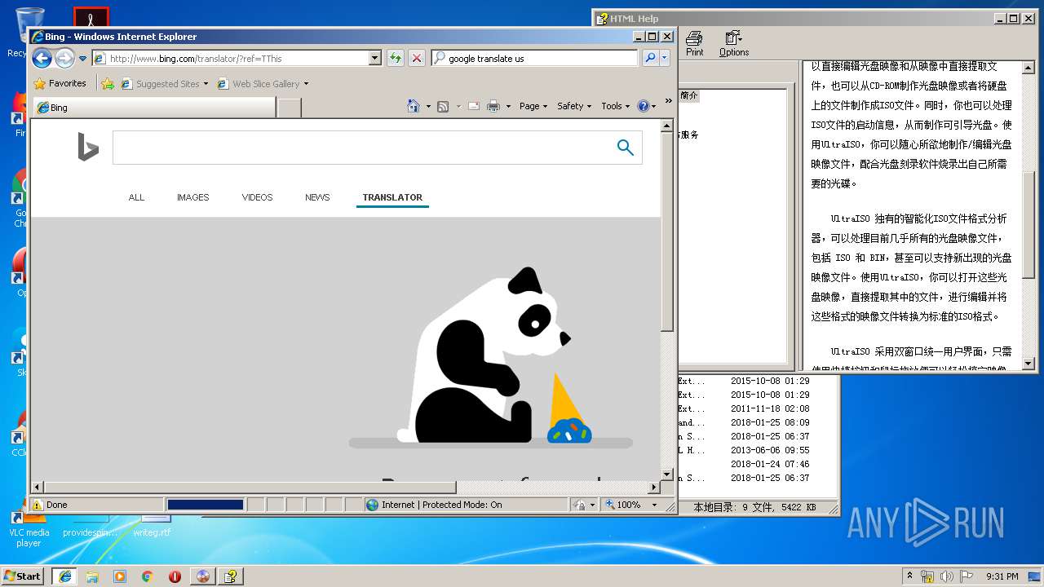
Task: Click the IE Forward arrow button
Action: 64,58
